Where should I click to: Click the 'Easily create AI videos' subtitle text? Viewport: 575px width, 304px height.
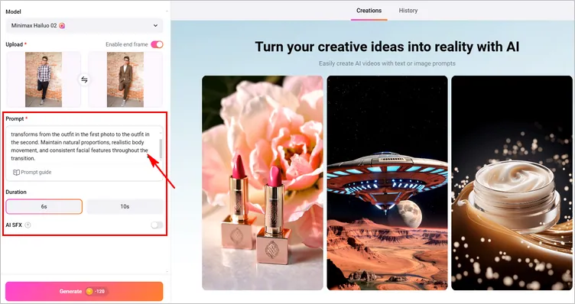click(387, 63)
